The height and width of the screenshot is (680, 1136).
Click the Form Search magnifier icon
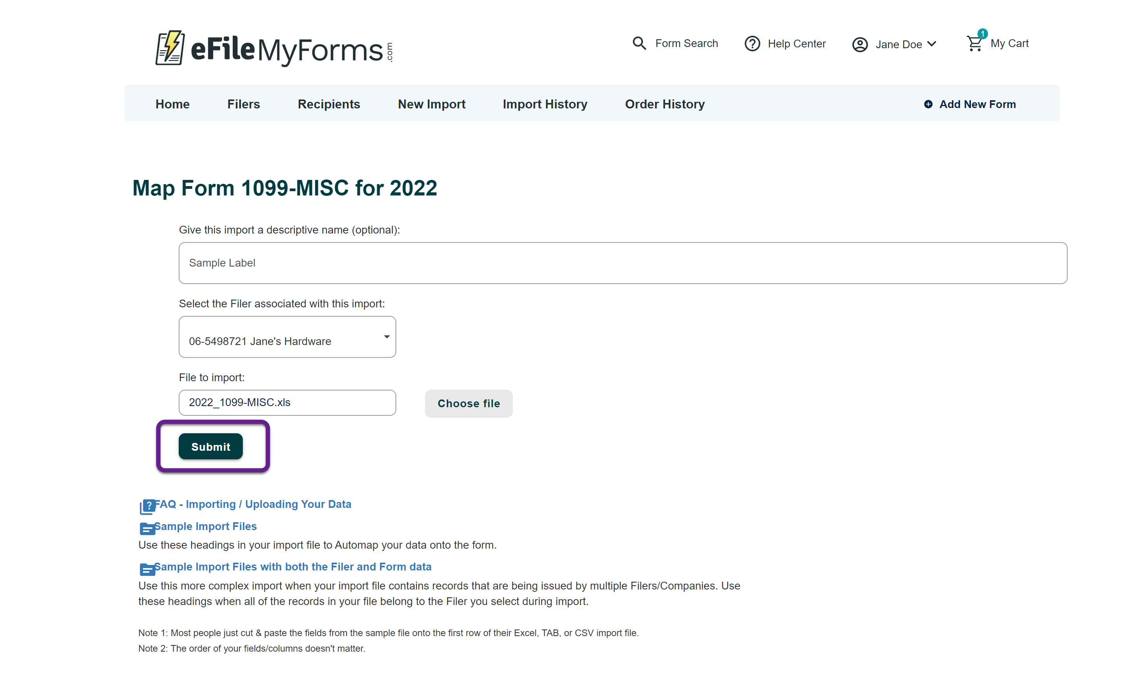[639, 44]
